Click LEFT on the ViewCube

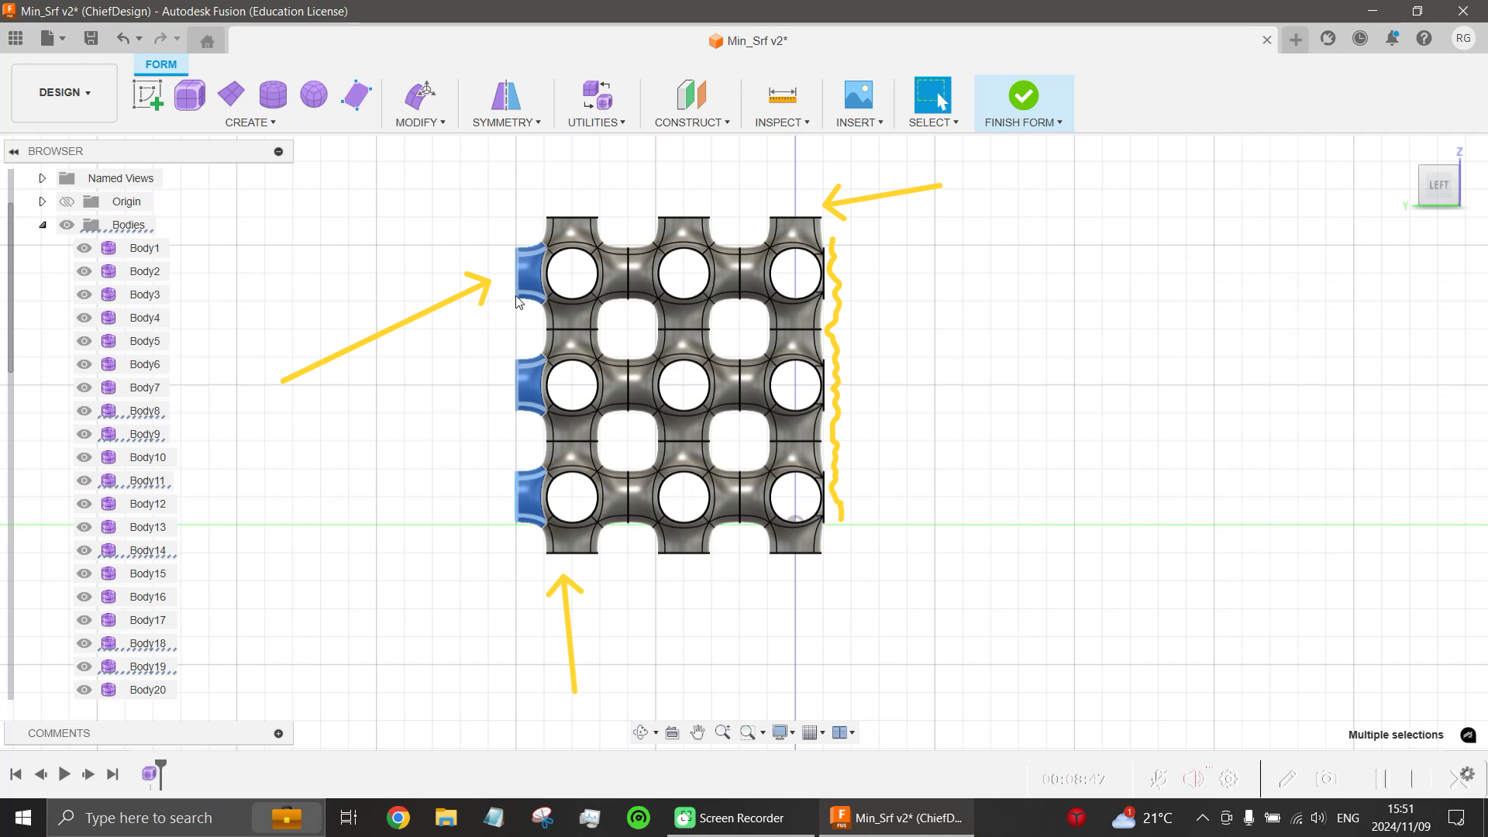click(x=1438, y=184)
